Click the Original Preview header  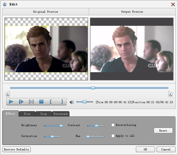(x=46, y=12)
